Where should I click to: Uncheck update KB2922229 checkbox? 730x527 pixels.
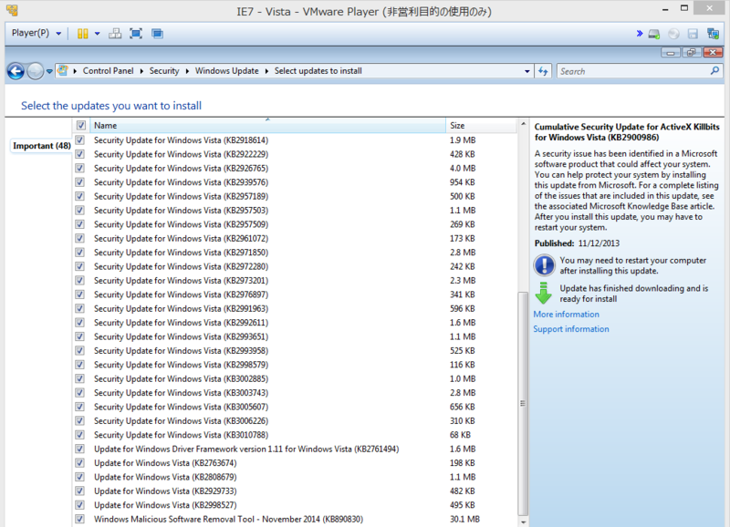click(x=80, y=154)
